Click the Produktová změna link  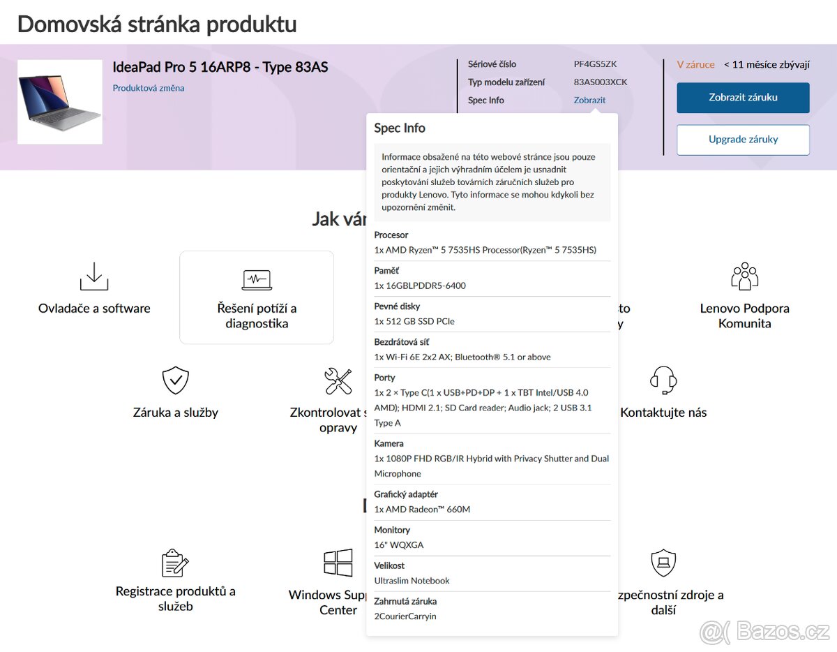pyautogui.click(x=149, y=88)
